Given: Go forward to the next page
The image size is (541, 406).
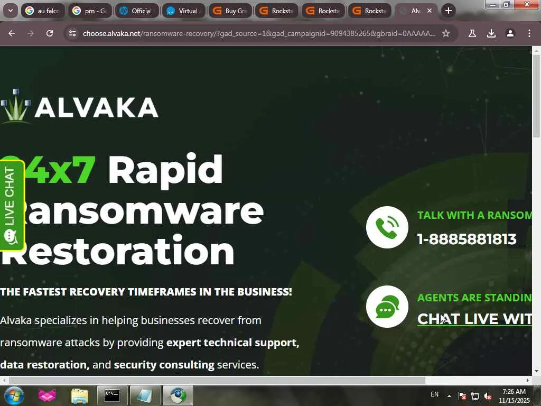Looking at the screenshot, I should pos(31,33).
